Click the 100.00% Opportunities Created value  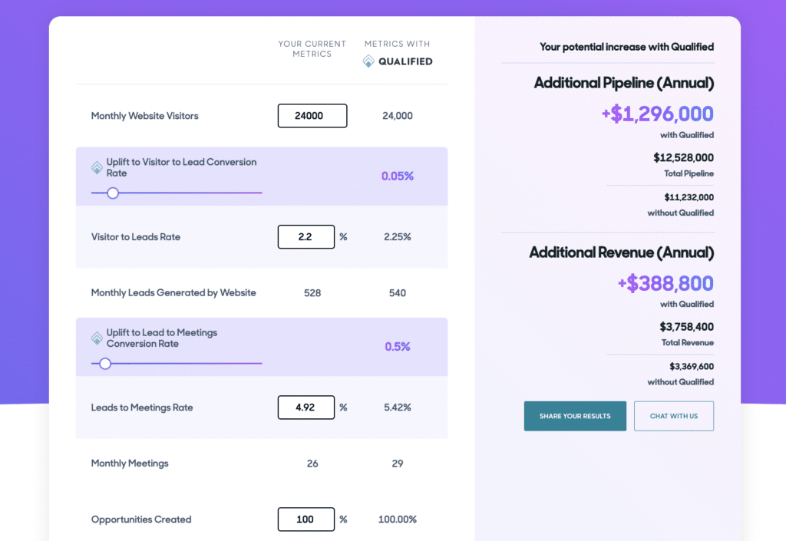(398, 520)
